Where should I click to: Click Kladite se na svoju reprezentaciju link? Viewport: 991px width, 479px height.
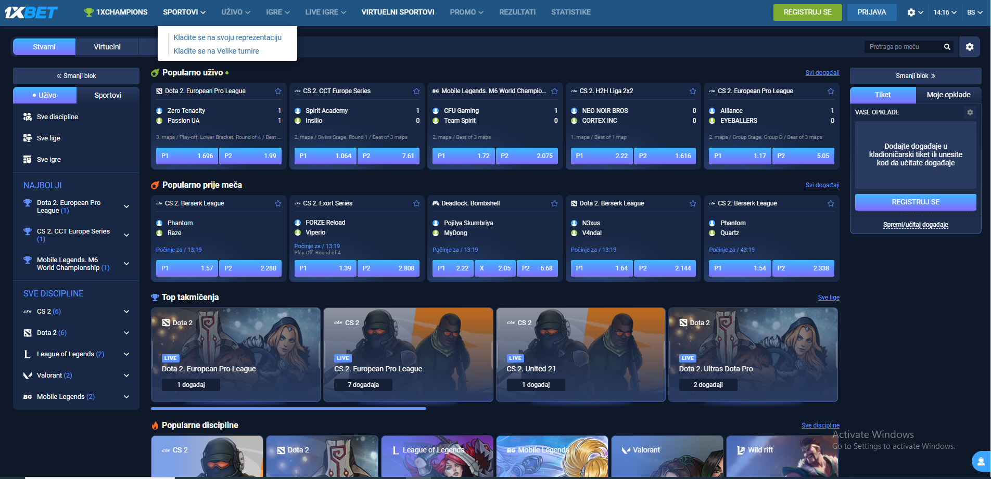point(227,37)
